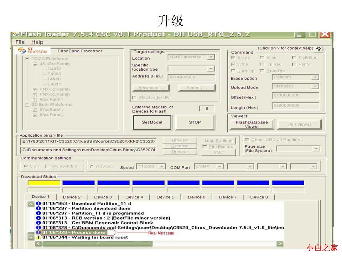Click the Advanced target settings button
This screenshot has width=342, height=257.
[150, 88]
